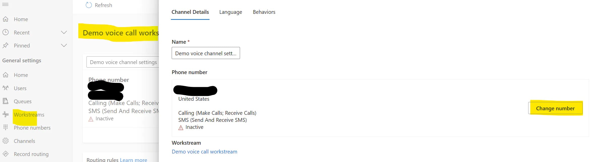Click the top Home house icon

(6, 19)
